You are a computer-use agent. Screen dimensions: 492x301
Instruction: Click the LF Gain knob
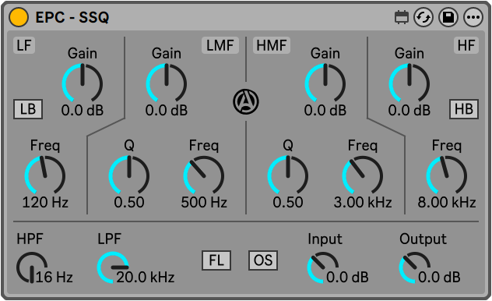(83, 83)
